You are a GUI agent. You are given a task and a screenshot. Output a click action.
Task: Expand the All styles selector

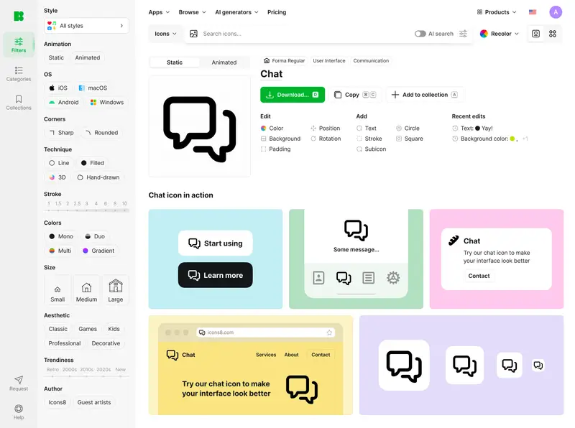(x=86, y=26)
